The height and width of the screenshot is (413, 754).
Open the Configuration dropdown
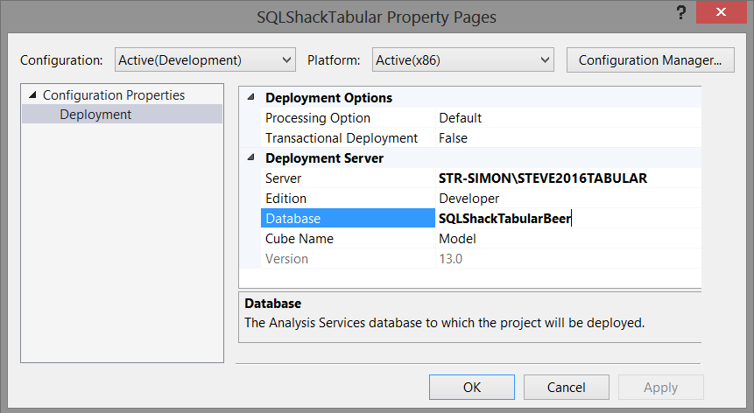click(204, 60)
